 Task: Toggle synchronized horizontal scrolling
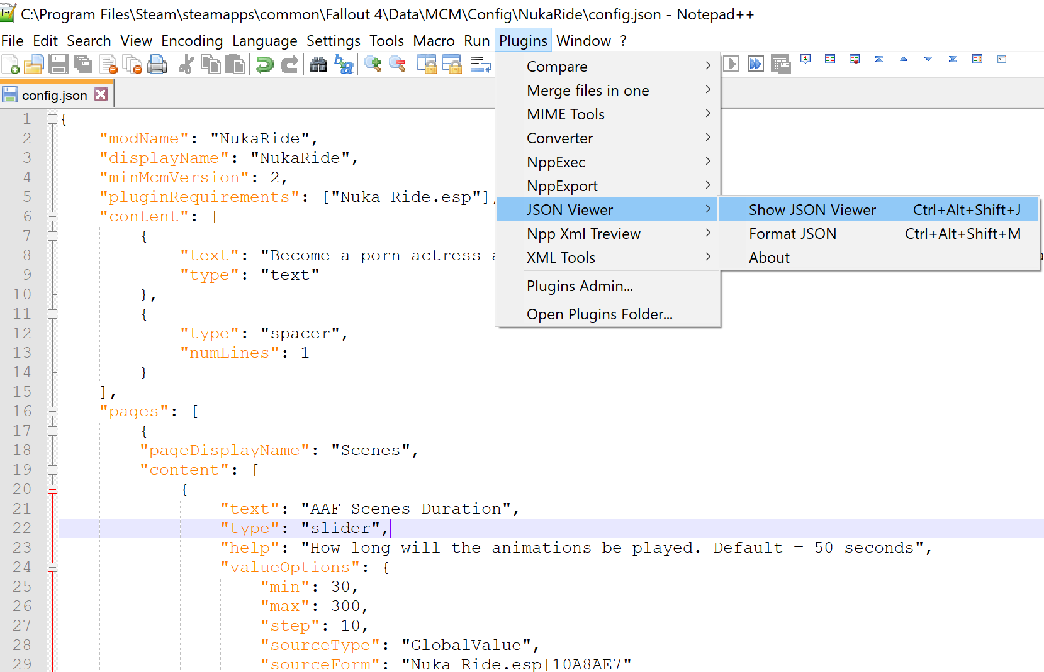[x=452, y=64]
